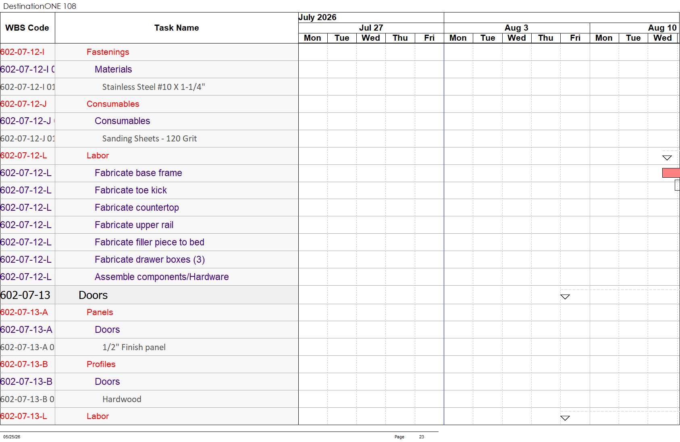Click the Fri day header under Aug 3

575,38
